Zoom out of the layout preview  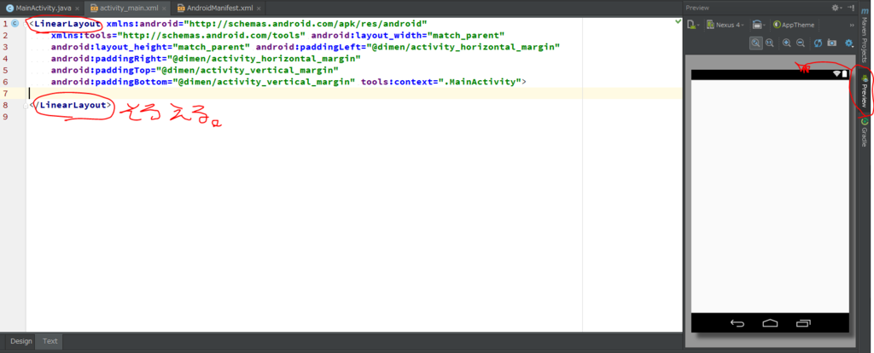801,43
